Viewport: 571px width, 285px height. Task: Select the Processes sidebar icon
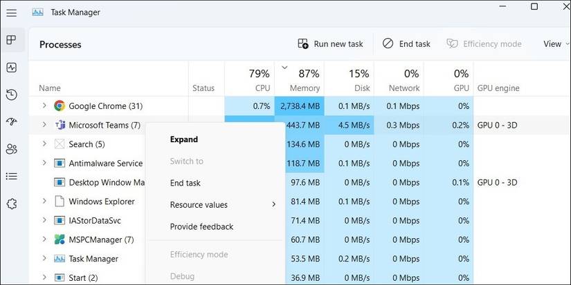(11, 40)
